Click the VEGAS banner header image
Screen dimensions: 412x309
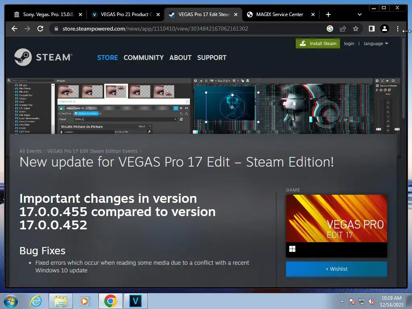[203, 106]
